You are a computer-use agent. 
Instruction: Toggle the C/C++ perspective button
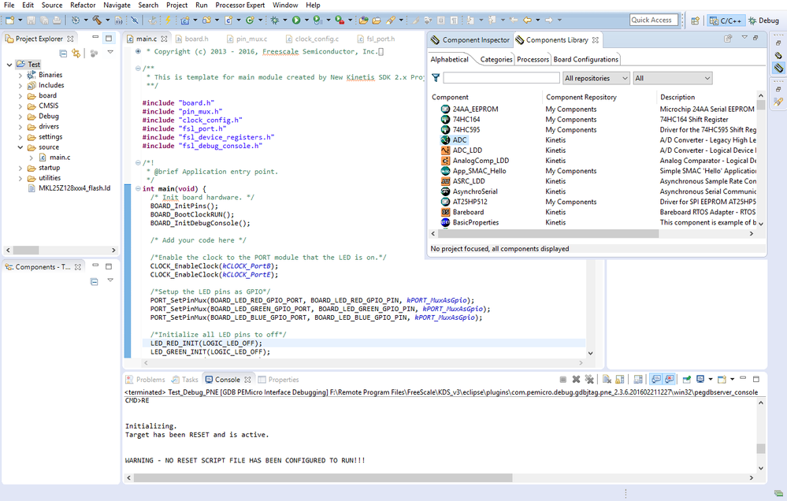click(x=724, y=20)
